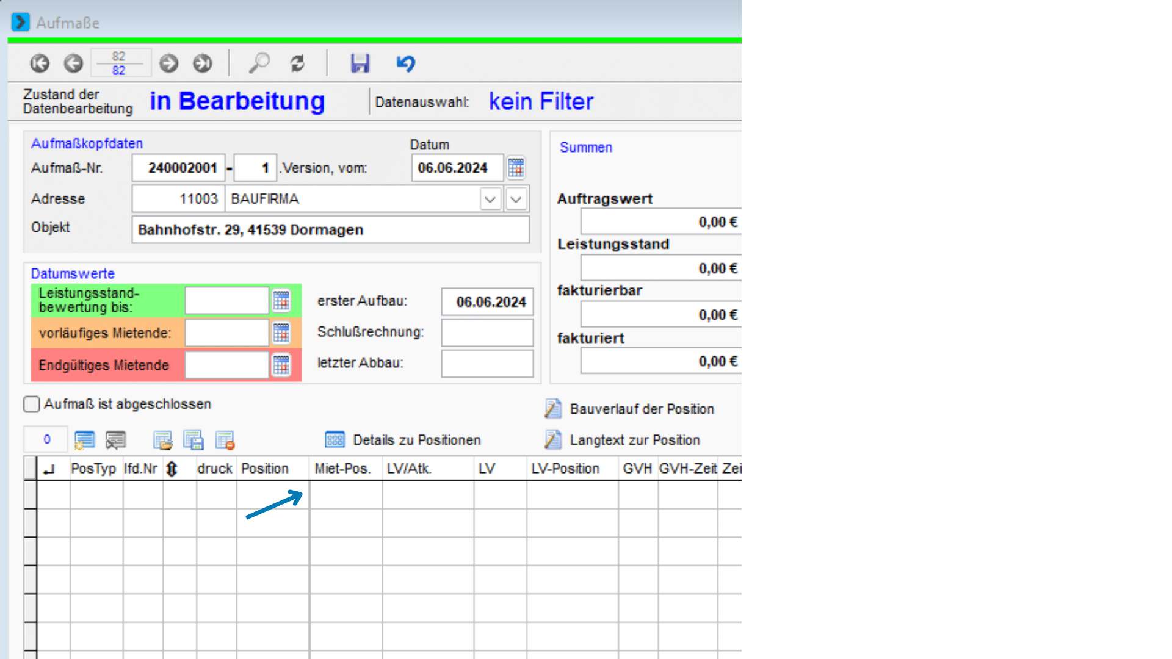Click the Details zu Positionen grid icon
The width and height of the screenshot is (1172, 659).
335,440
